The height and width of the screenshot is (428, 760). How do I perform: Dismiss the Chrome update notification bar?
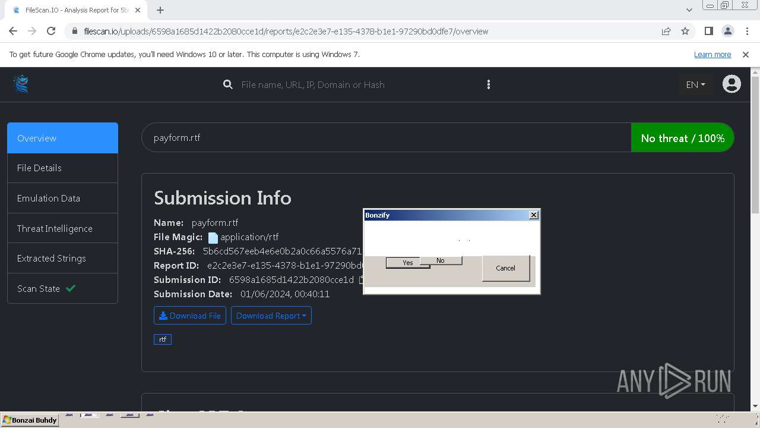pos(746,54)
